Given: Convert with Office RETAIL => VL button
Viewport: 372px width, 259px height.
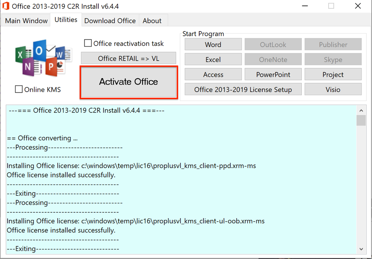Looking at the screenshot, I should click(129, 58).
